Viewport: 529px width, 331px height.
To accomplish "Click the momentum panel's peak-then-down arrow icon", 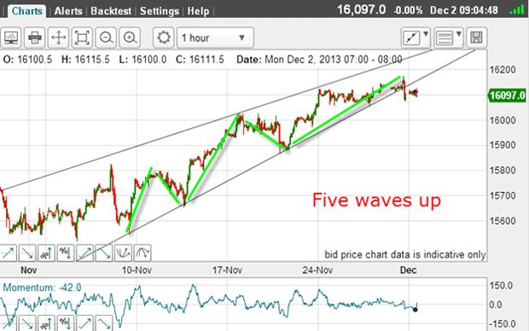I will tap(104, 323).
